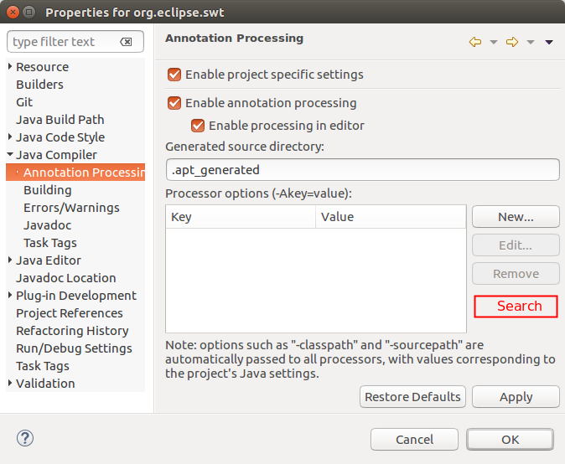The height and width of the screenshot is (464, 565).
Task: Collapse the Java Compiler node
Action: click(x=10, y=154)
